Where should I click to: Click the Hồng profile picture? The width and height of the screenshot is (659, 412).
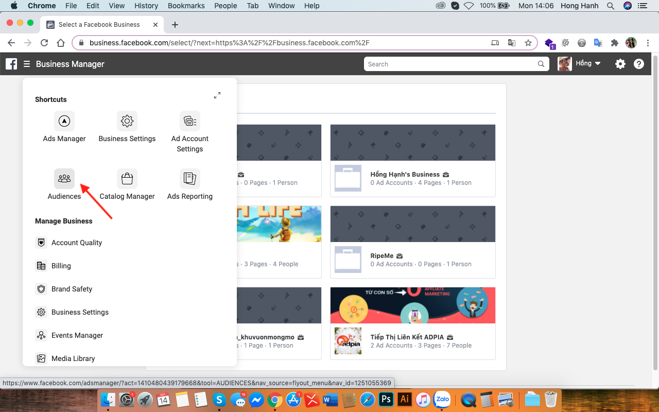click(565, 64)
